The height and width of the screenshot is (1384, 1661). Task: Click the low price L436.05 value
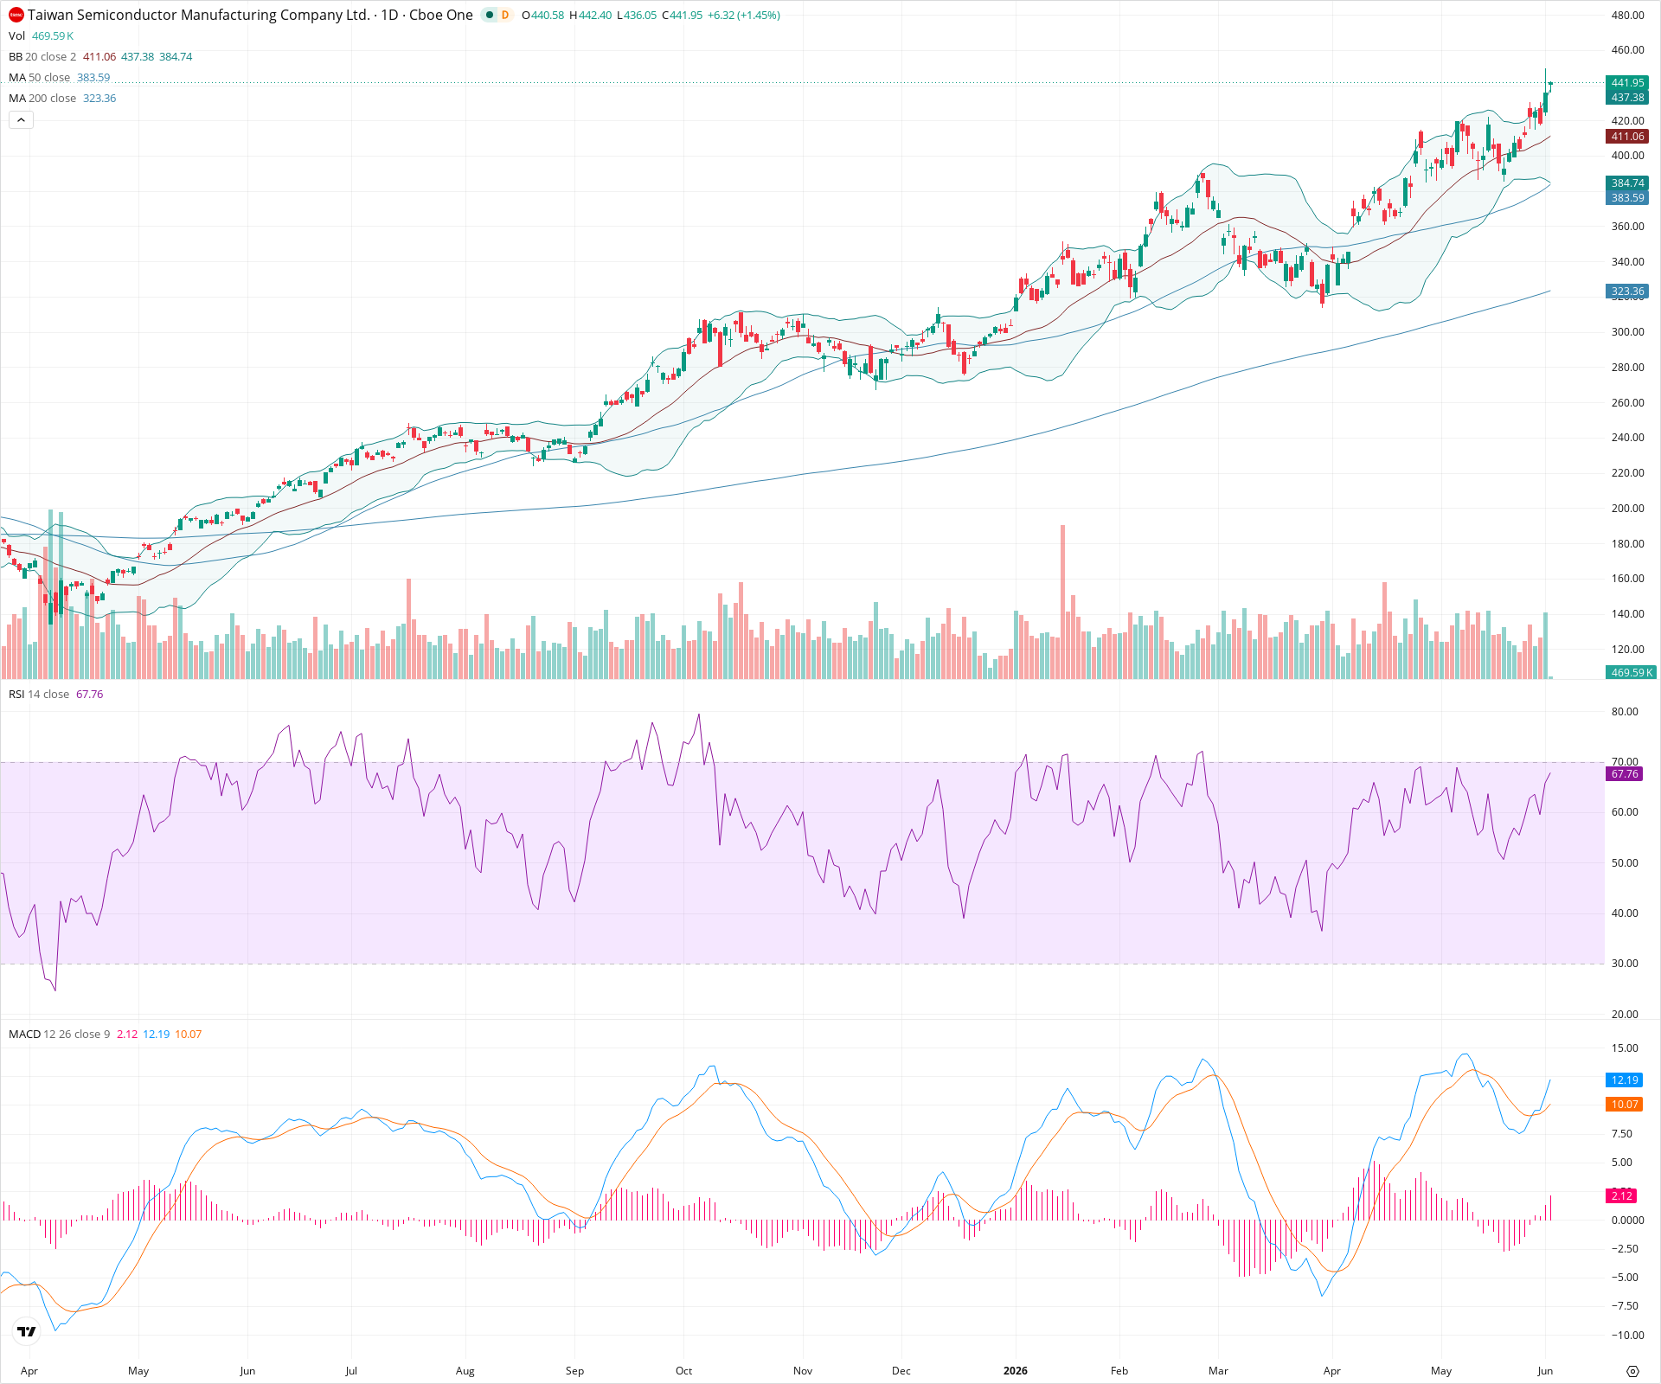pos(638,16)
